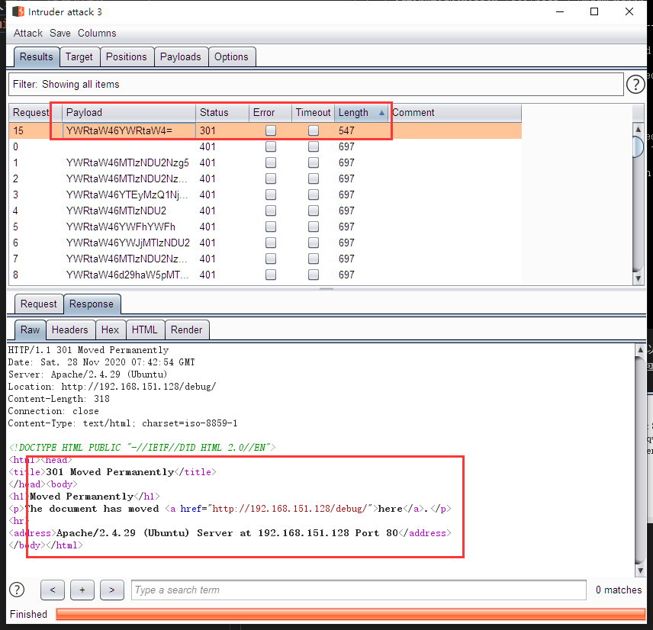The image size is (653, 630).
Task: Check the Error checkbox on request 3
Action: pos(270,194)
